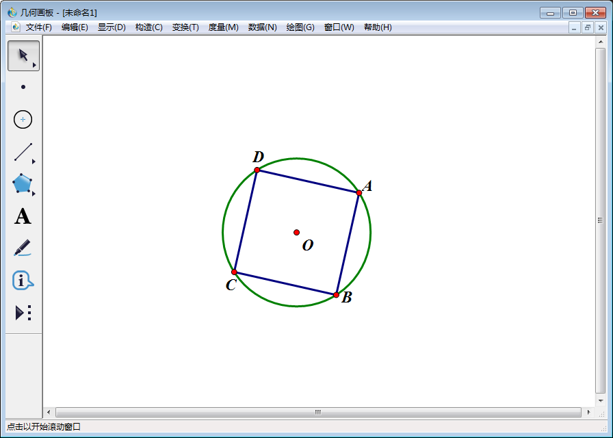Open the 数据(N) menu
This screenshot has height=438, width=613.
pos(262,27)
